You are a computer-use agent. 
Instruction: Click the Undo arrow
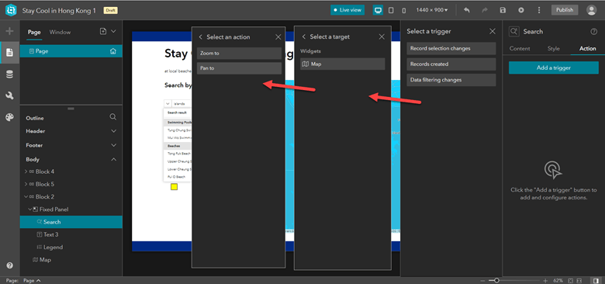(467, 10)
